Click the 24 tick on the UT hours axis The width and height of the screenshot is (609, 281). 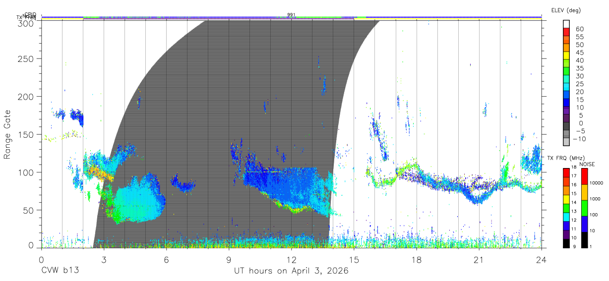coord(542,259)
